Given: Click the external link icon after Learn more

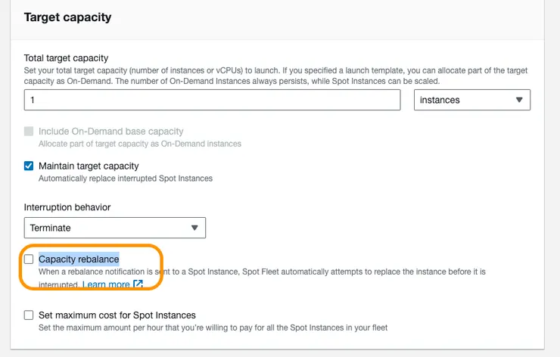Looking at the screenshot, I should pyautogui.click(x=138, y=284).
